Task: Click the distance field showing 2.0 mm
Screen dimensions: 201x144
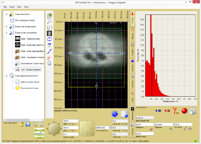Action: click(164, 124)
